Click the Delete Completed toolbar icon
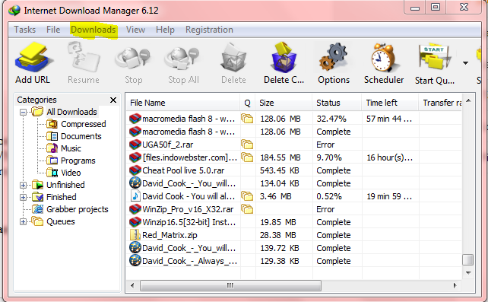The height and width of the screenshot is (302, 488). click(x=284, y=58)
